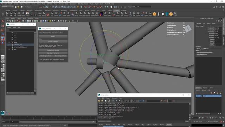The width and height of the screenshot is (225, 127).
Task: Switch to four-view layout icon
Action: pyautogui.click(x=2, y=62)
